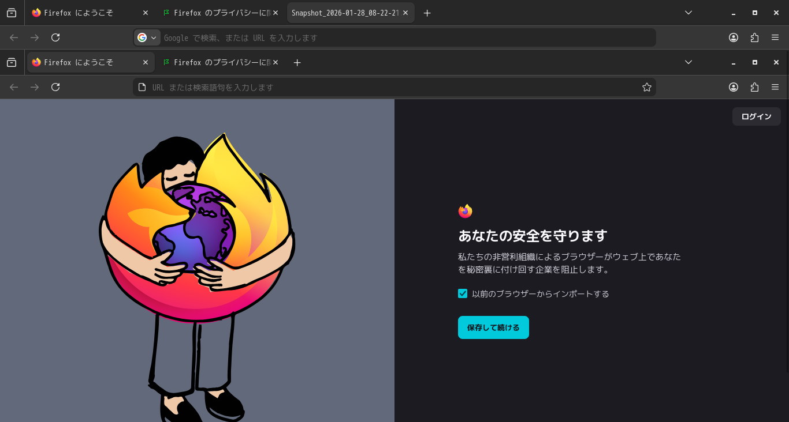Close the front window's Firefox にようこそ tab
Image resolution: width=789 pixels, height=422 pixels.
point(145,62)
